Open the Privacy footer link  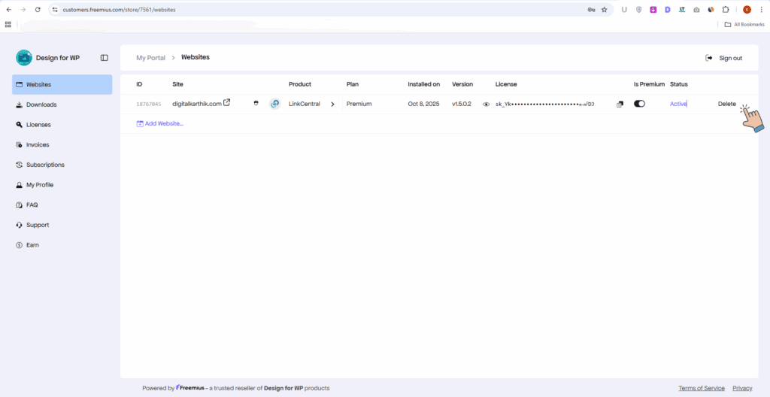pyautogui.click(x=742, y=388)
